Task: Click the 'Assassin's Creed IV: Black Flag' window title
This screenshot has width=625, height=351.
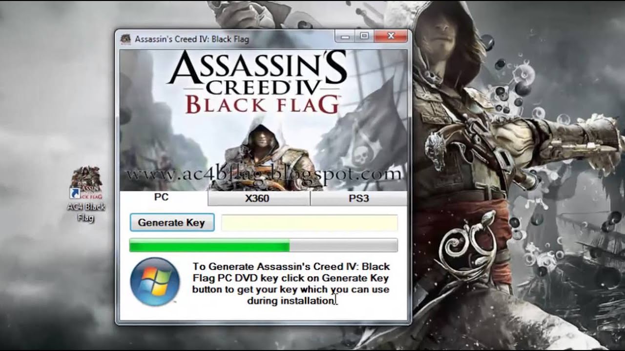Action: [x=192, y=39]
